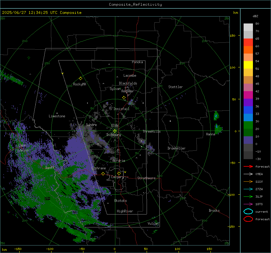Screen dimensions: 271x253
Task: Click the Okotoks town label
Action: (x=120, y=201)
